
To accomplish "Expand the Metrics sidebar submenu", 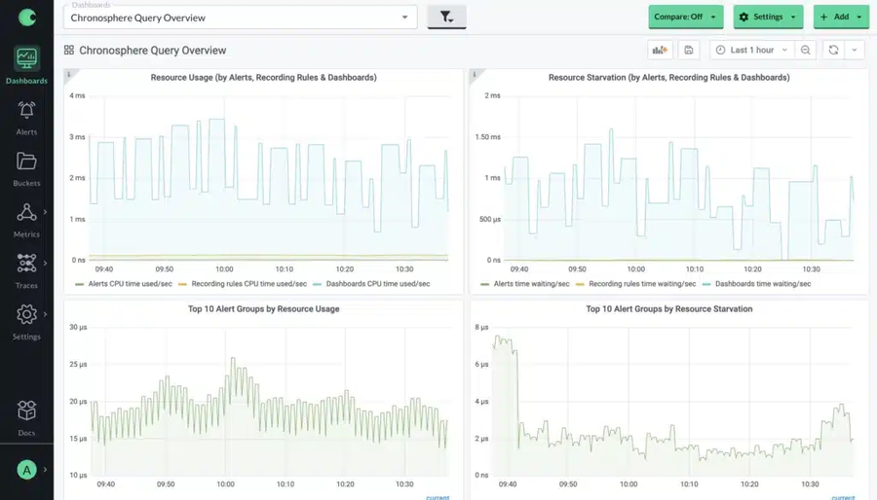I will (x=45, y=212).
